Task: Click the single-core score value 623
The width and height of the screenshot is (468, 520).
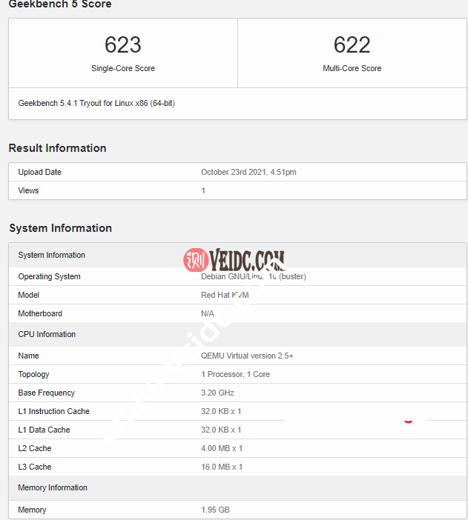Action: click(x=123, y=44)
